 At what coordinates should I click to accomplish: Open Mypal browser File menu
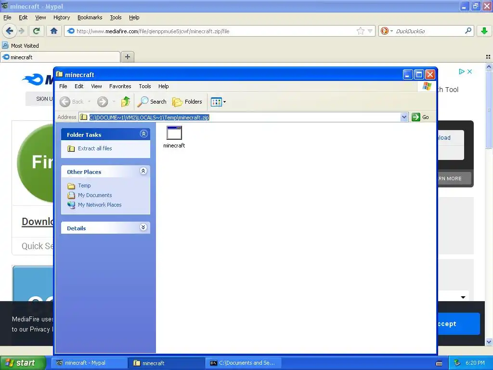7,17
